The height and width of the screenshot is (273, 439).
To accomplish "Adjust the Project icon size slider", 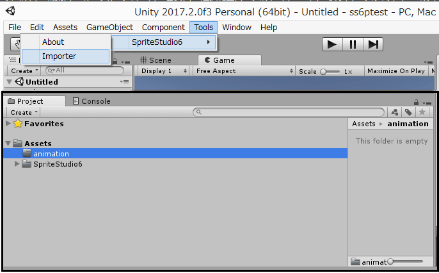I will (x=405, y=262).
